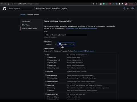Open the puzzle-piece extensions menu
This screenshot has width=137, height=102.
click(123, 4)
